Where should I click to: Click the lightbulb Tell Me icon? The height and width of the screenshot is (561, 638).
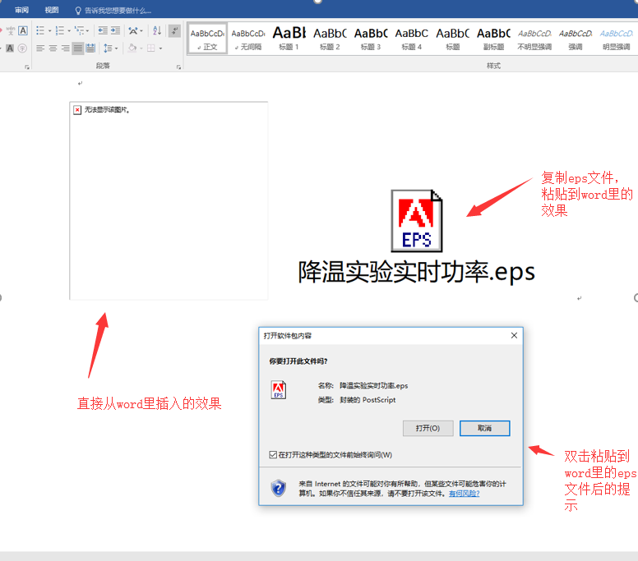click(78, 11)
